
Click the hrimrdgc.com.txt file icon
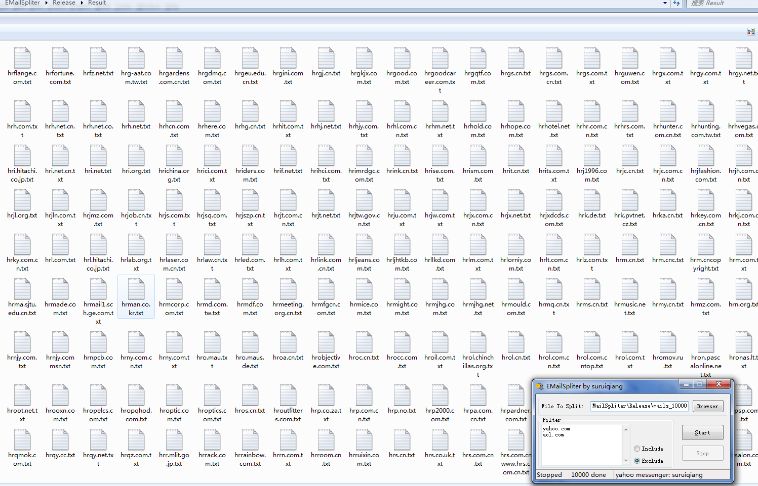pos(364,155)
